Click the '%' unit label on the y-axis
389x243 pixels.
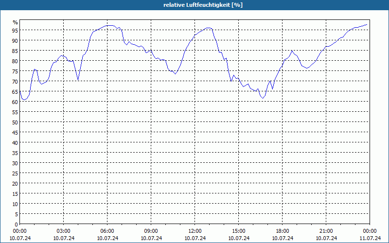click(x=16, y=22)
